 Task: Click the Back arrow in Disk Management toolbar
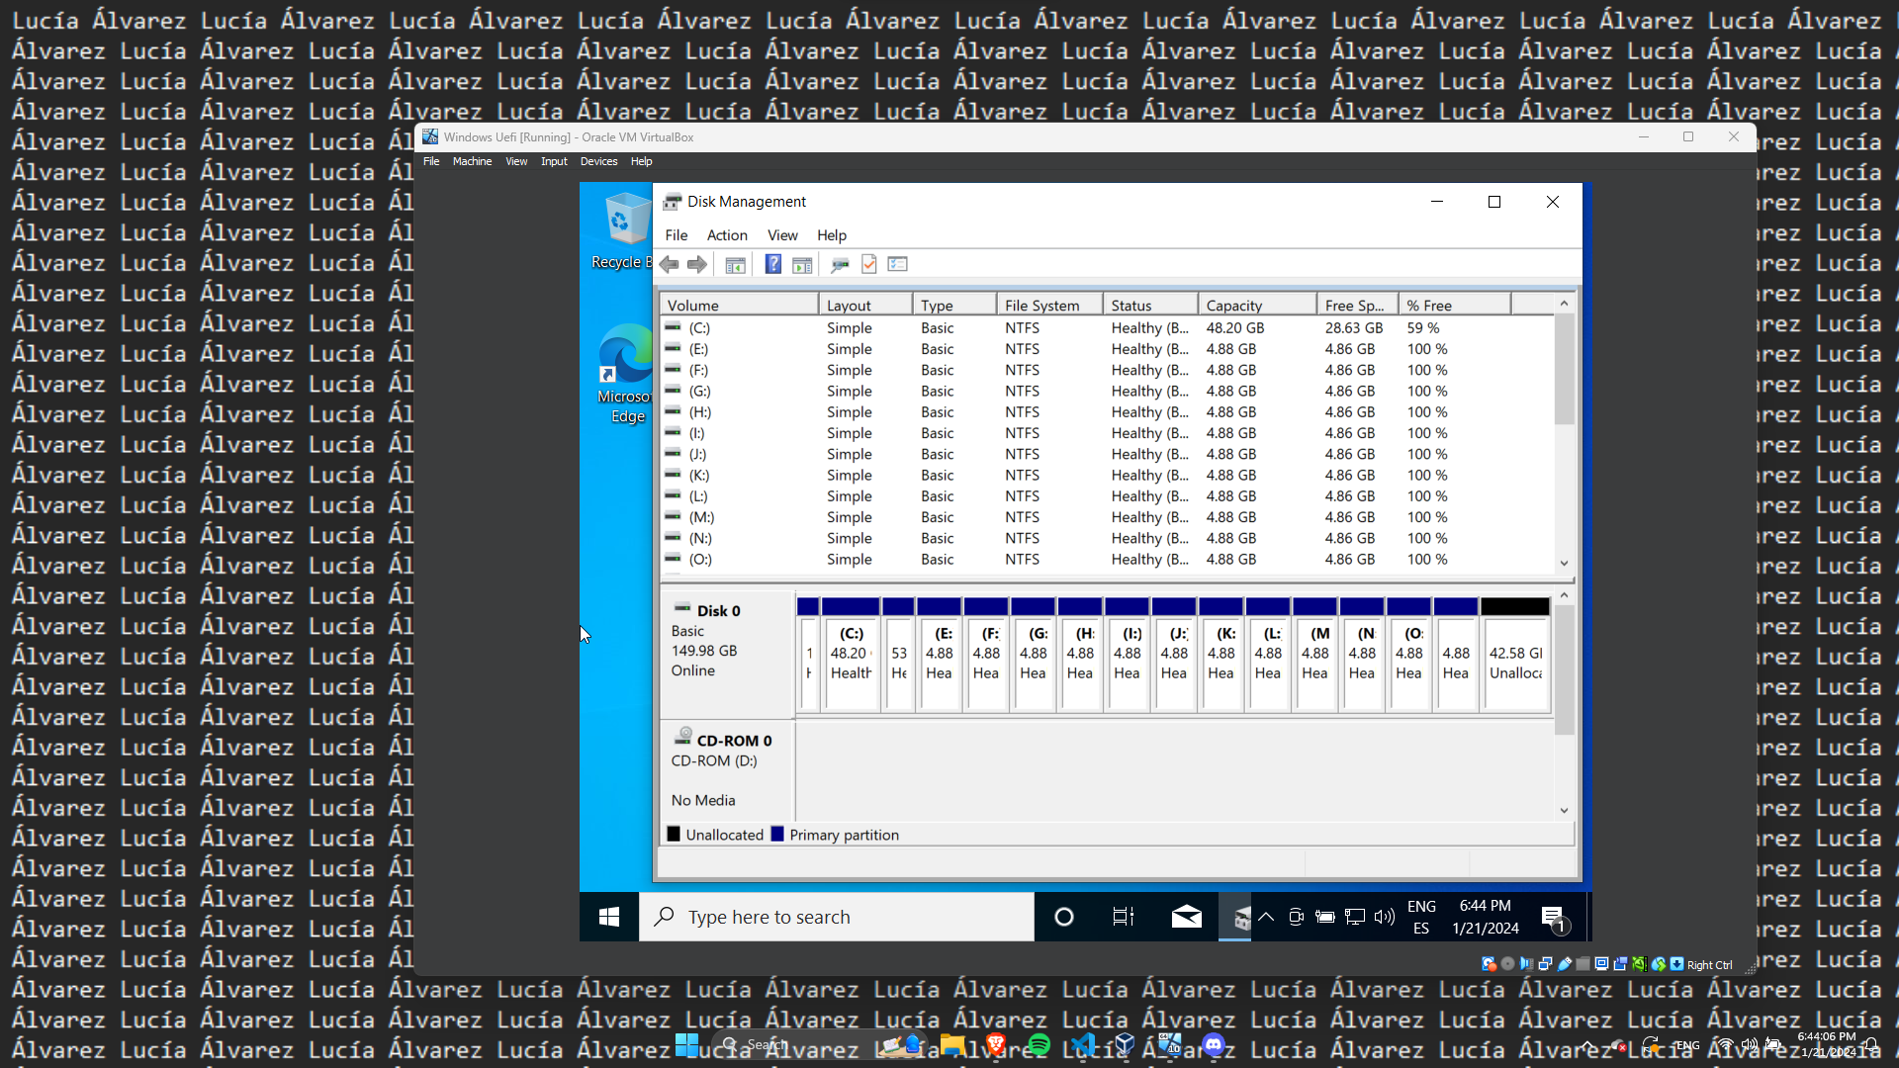click(670, 264)
